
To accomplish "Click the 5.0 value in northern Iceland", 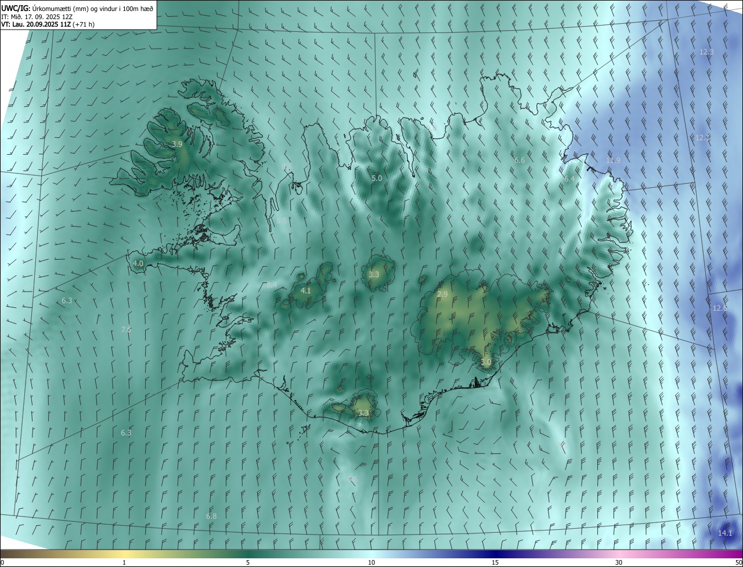I will 377,179.
